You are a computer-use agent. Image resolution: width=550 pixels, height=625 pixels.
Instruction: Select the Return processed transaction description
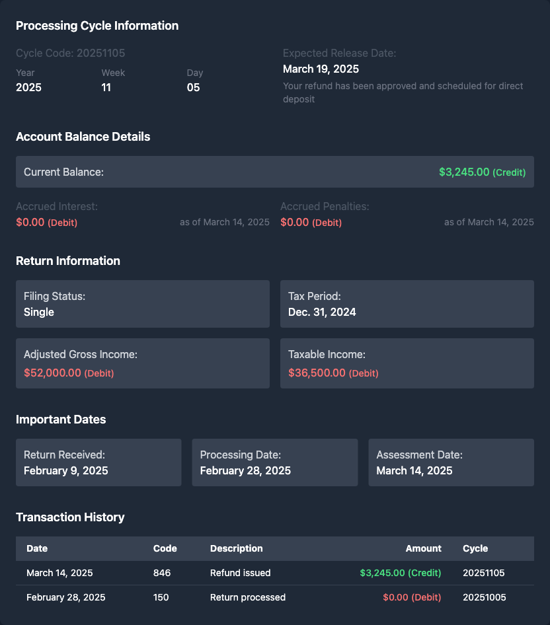click(x=247, y=597)
